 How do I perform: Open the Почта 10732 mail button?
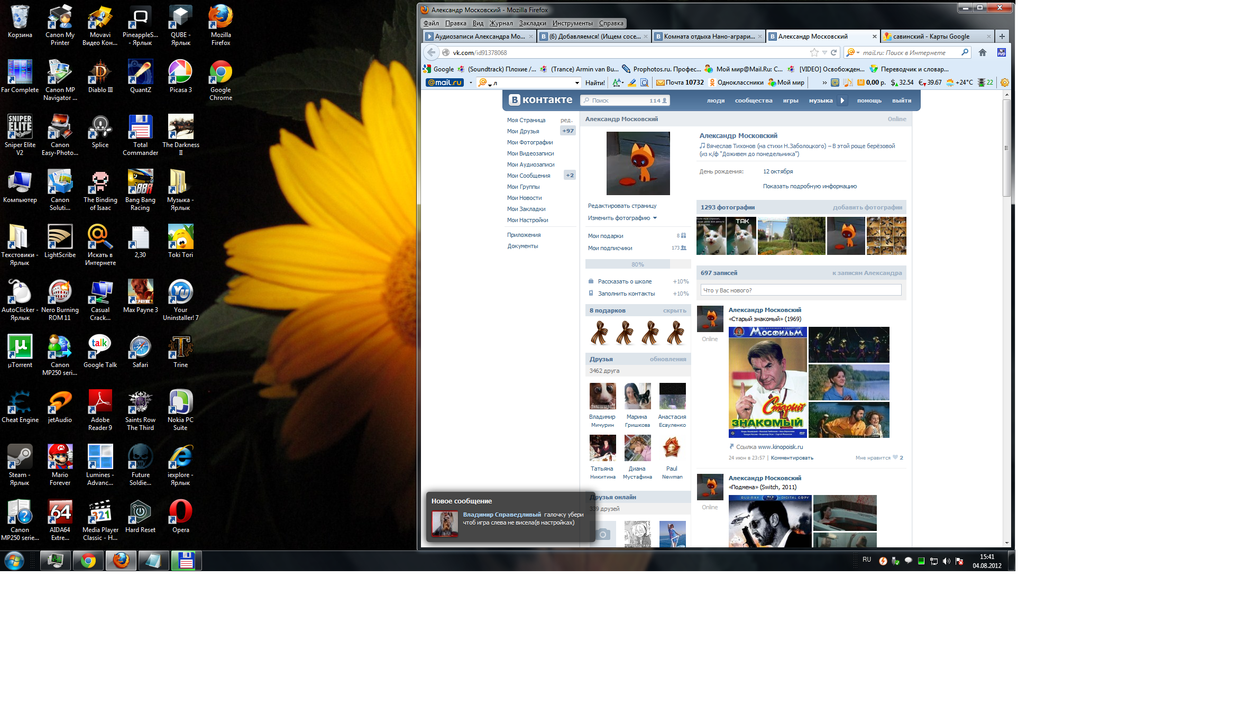coord(680,82)
